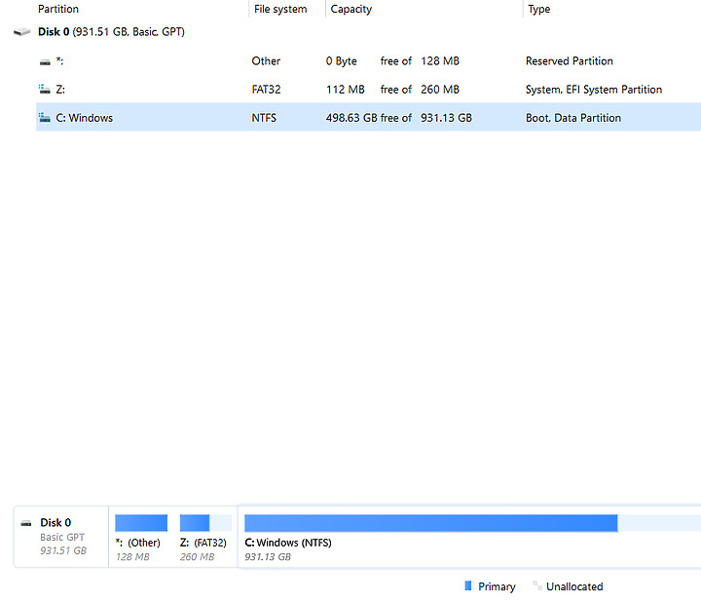Click the 260 MB capacity value in list

click(x=440, y=90)
